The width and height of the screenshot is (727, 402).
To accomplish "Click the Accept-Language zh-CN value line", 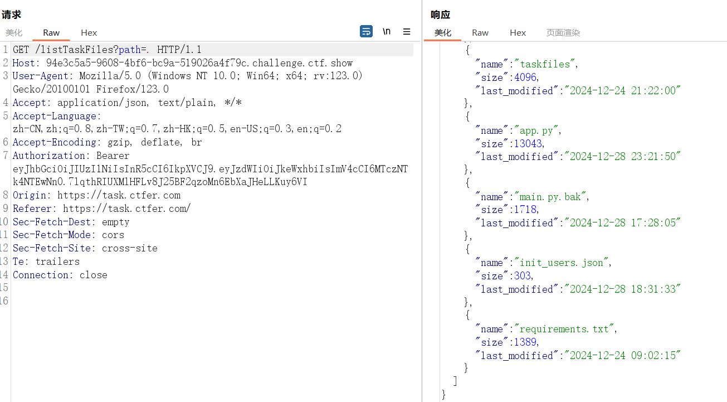I will [x=177, y=129].
